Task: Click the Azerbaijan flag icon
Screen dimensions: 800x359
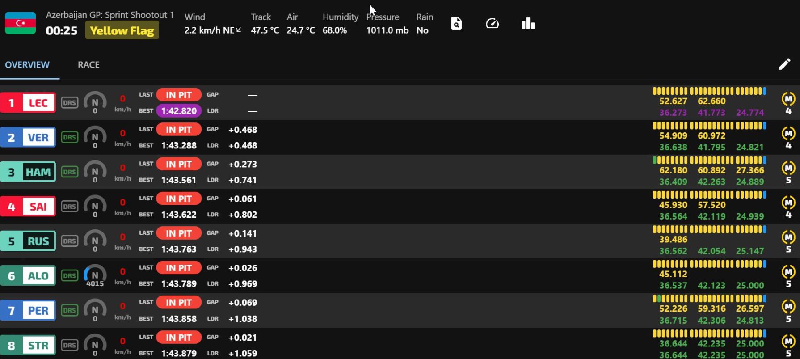Action: 21,23
